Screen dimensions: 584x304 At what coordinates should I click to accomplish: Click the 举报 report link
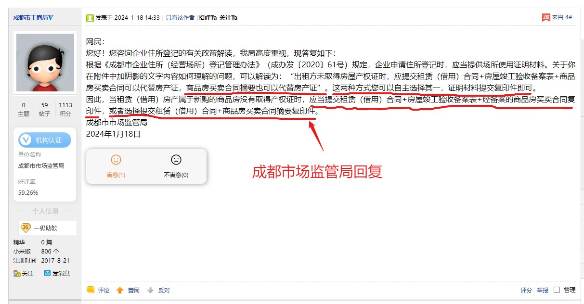(x=543, y=290)
